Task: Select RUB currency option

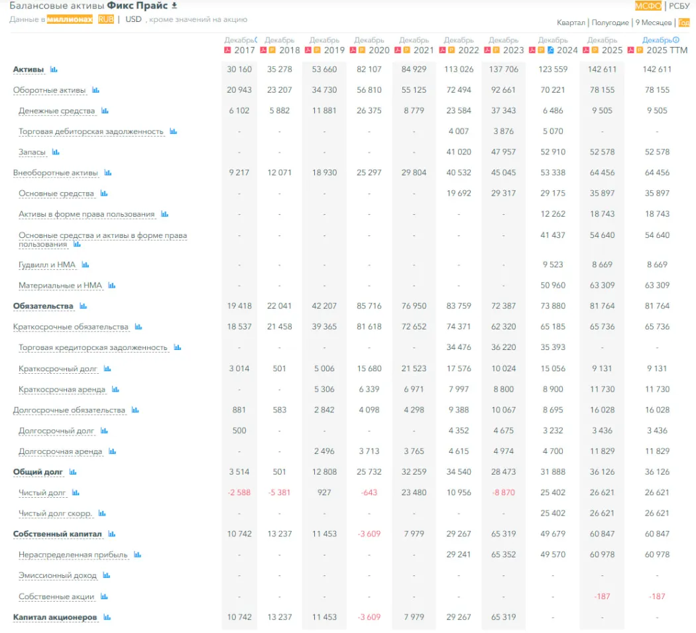Action: coord(105,19)
